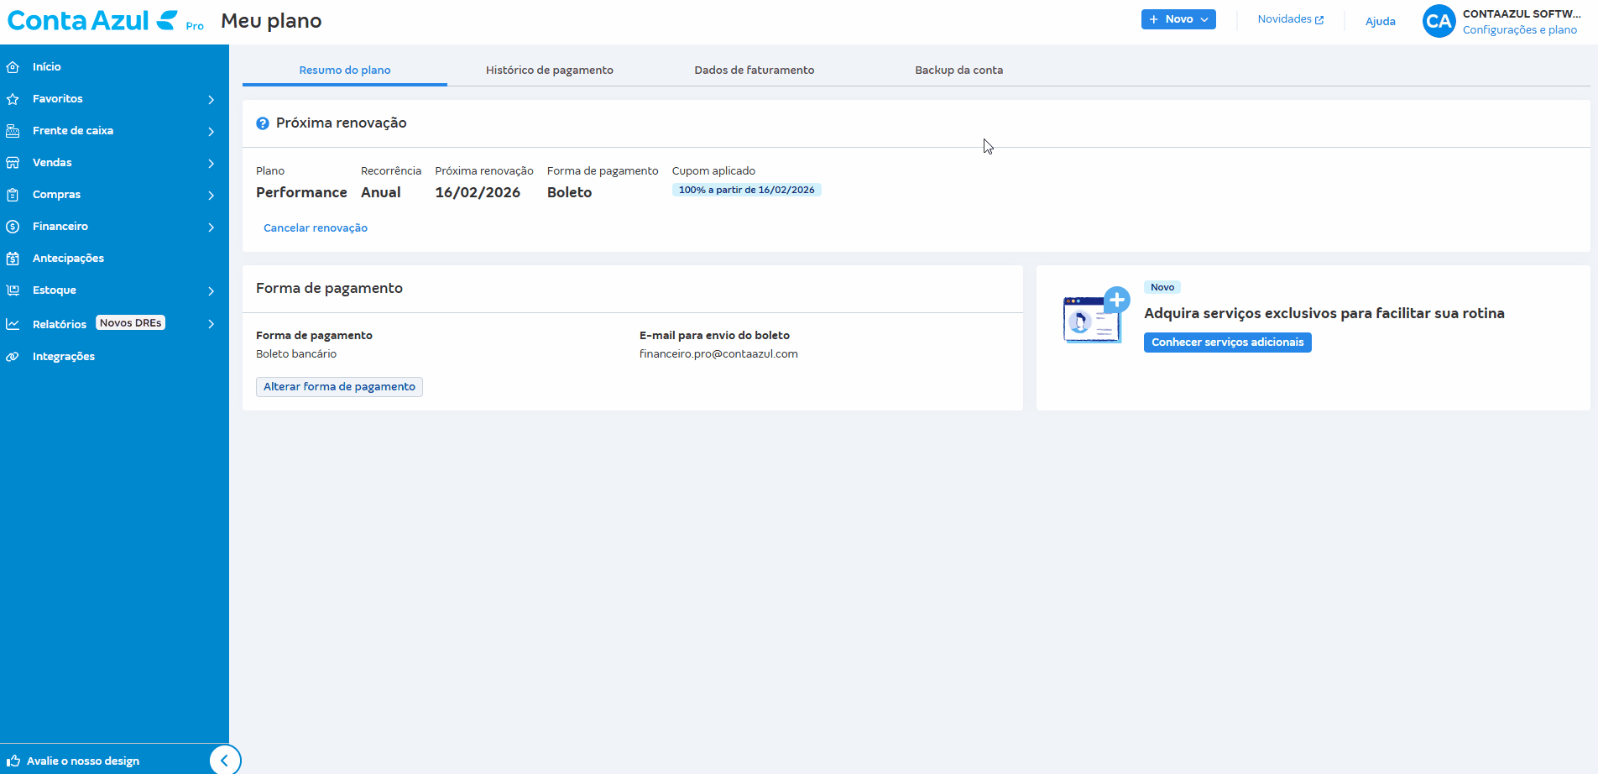Image resolution: width=1598 pixels, height=774 pixels.
Task: Click Alterar forma de pagamento button
Action: click(x=339, y=387)
